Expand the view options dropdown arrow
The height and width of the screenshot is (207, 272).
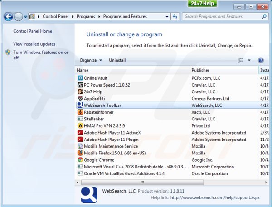pos(249,60)
